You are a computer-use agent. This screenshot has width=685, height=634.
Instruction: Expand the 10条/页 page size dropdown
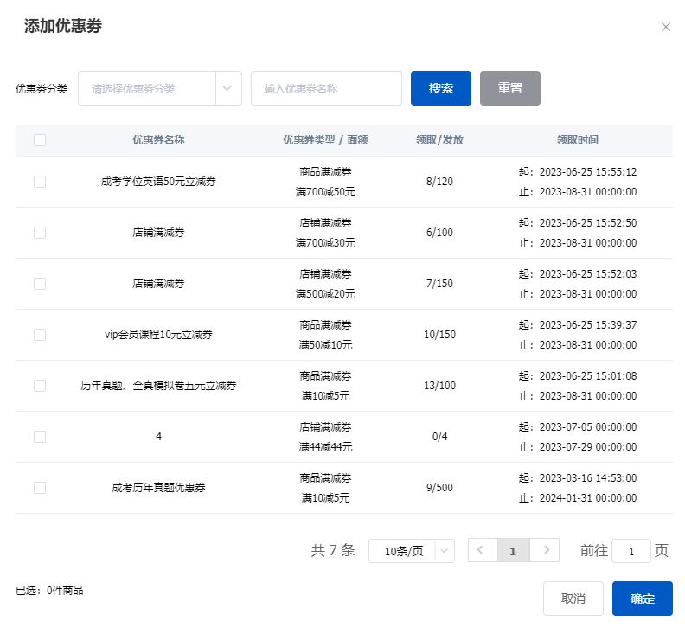(x=411, y=551)
